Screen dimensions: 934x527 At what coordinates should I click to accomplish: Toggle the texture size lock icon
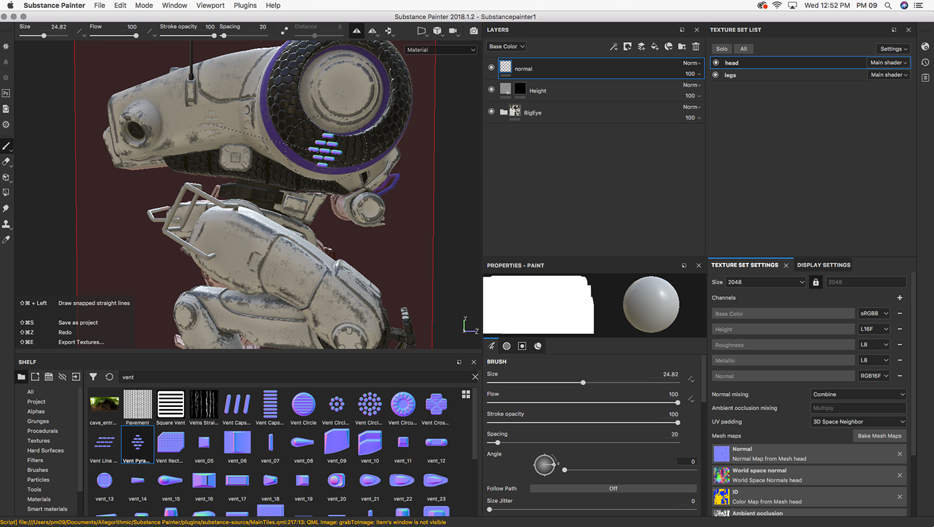[815, 282]
